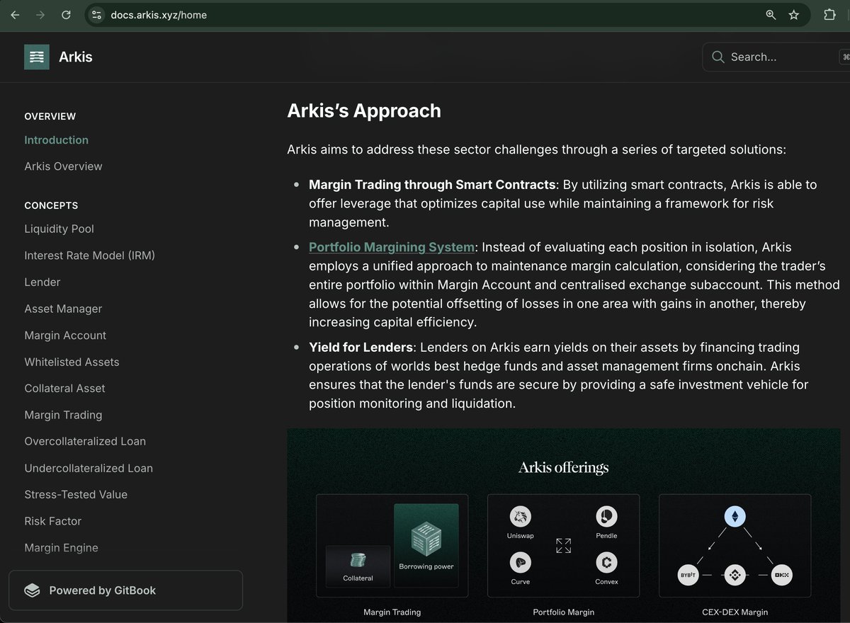Select Interest Rate Model (IRM) in the sidebar
The width and height of the screenshot is (850, 623).
89,256
